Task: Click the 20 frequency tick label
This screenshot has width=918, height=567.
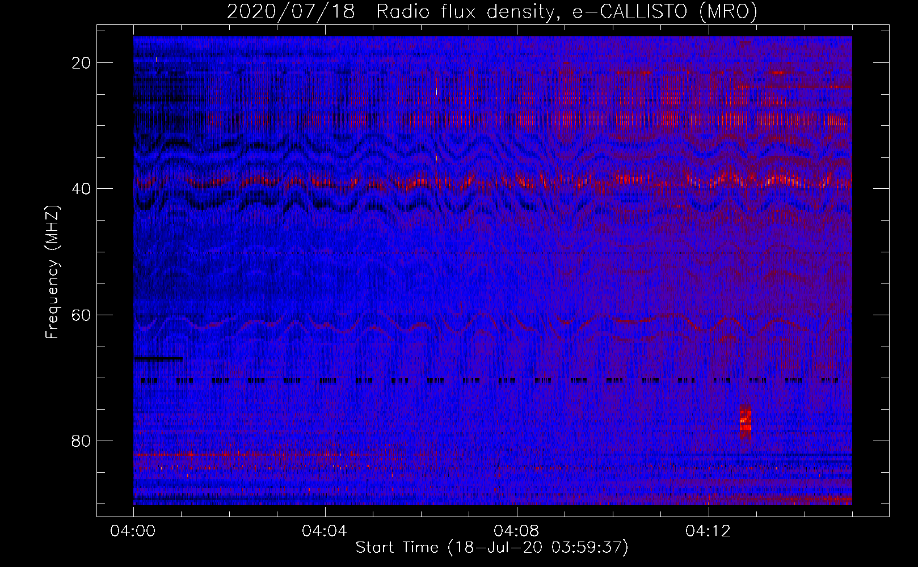Action: pos(82,62)
